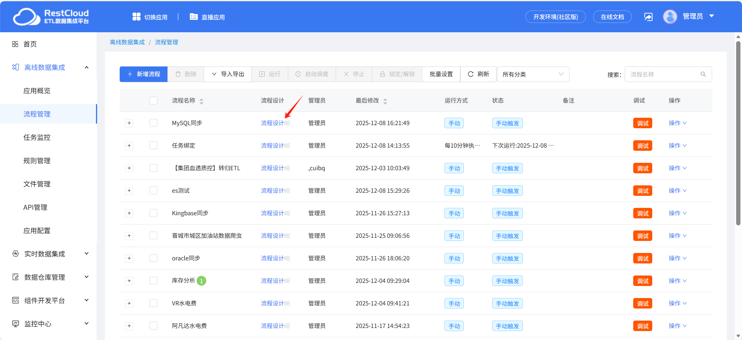
Task: Sort by 流程名称 column arrows
Action: click(x=201, y=101)
